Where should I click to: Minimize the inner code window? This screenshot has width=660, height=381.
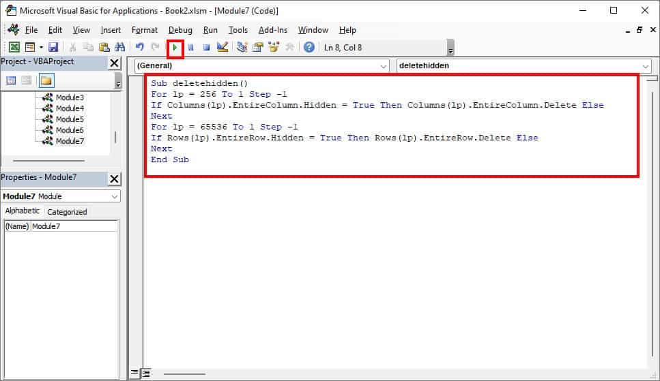[x=628, y=30]
